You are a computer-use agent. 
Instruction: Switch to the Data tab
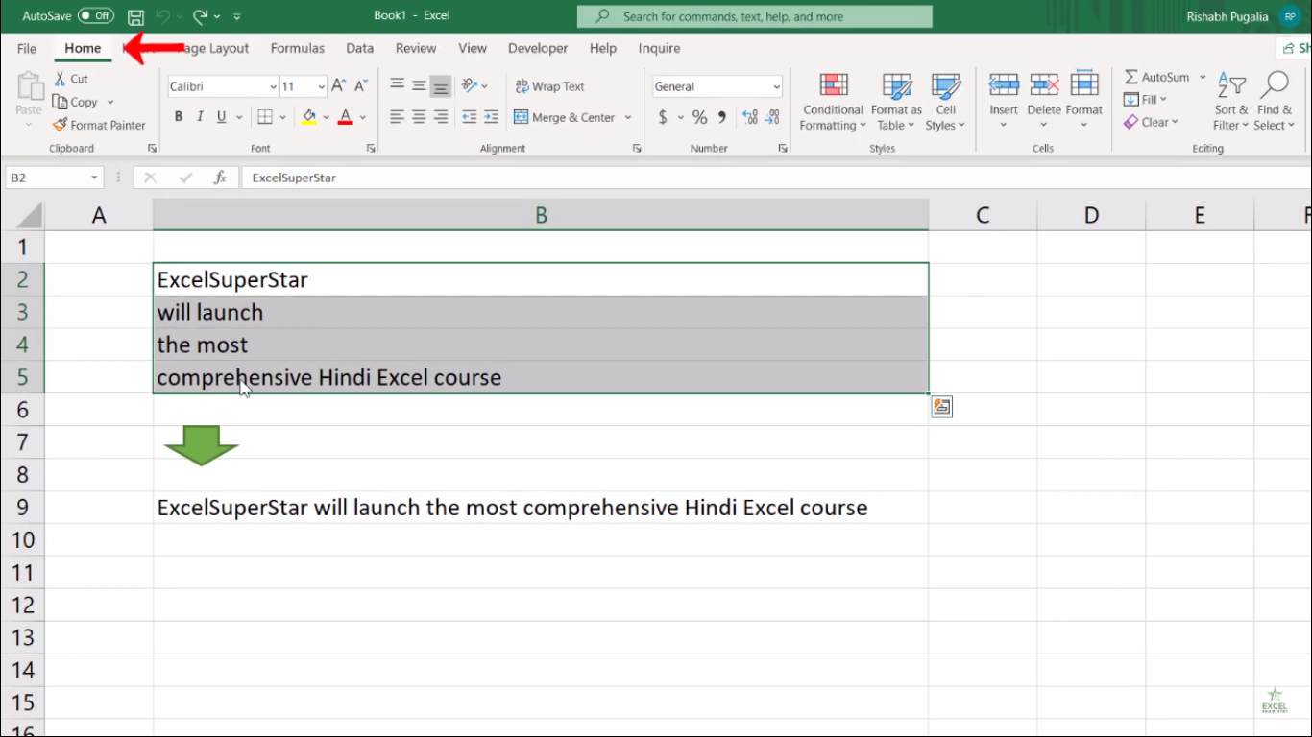coord(360,48)
